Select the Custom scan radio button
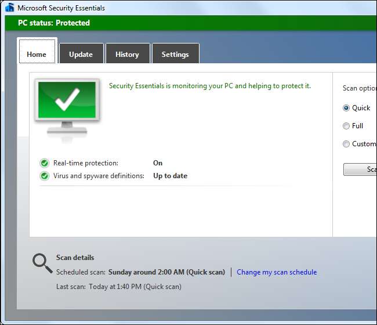Image resolution: width=377 pixels, height=325 pixels. click(x=346, y=144)
